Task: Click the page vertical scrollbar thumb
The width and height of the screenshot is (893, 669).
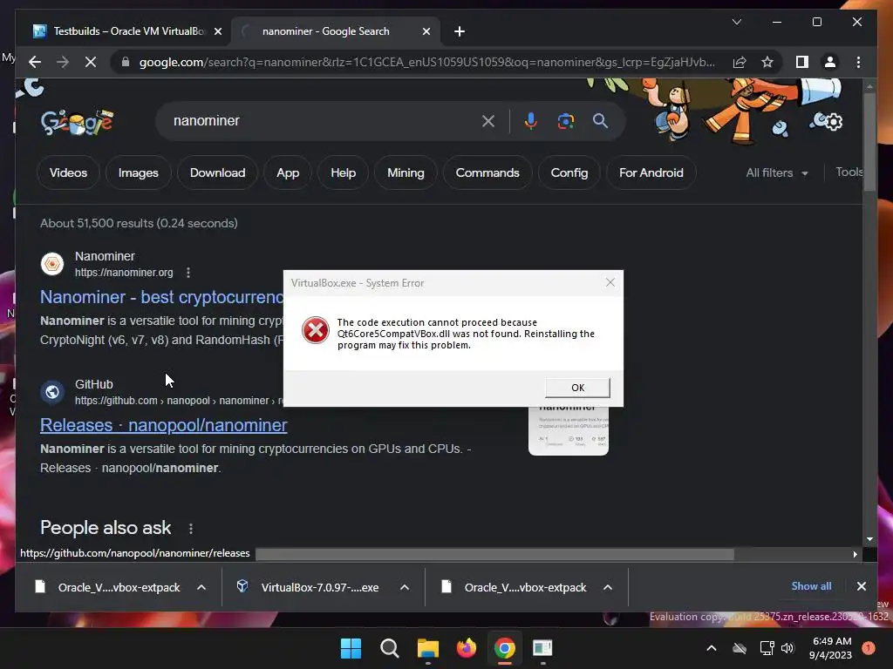Action: (869, 141)
